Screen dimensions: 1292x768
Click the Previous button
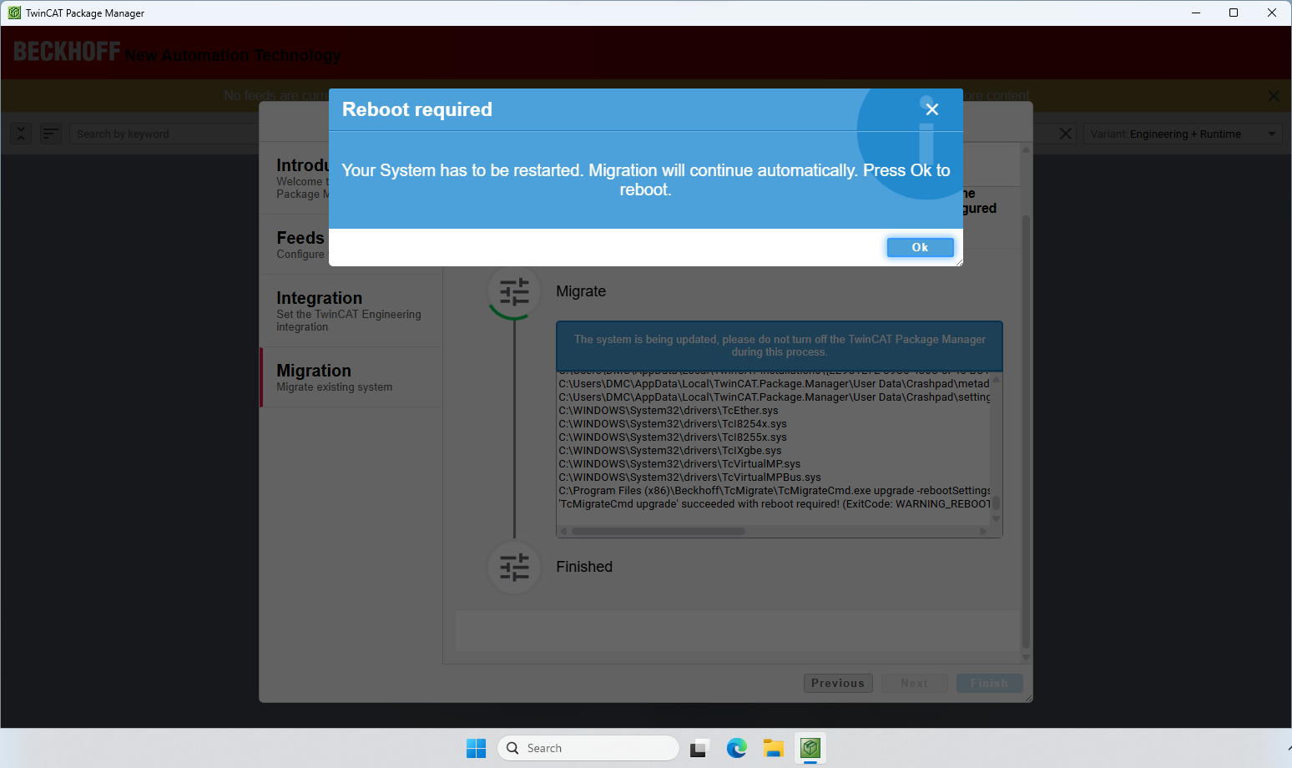838,683
